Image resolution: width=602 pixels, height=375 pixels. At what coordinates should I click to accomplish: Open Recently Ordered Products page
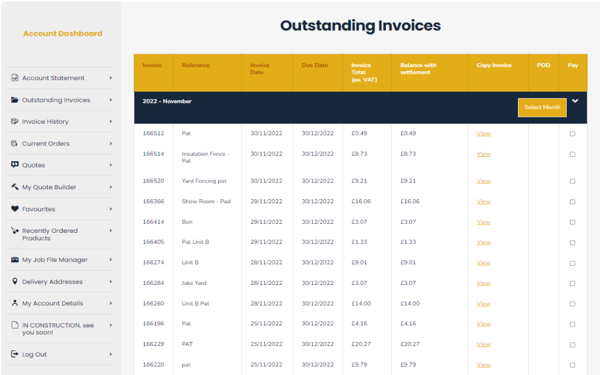click(x=50, y=234)
